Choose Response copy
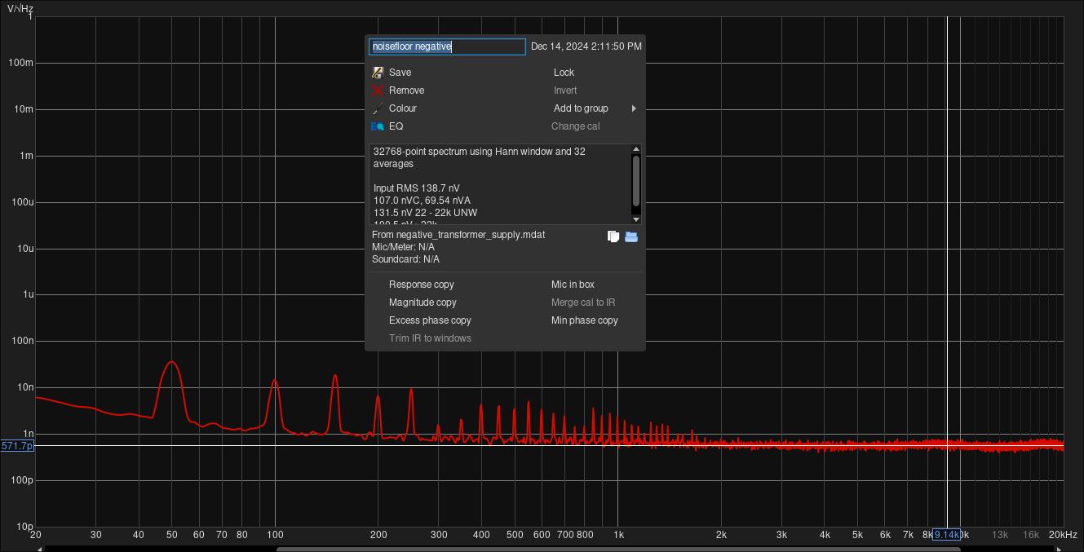Image resolution: width=1084 pixels, height=552 pixels. point(421,285)
